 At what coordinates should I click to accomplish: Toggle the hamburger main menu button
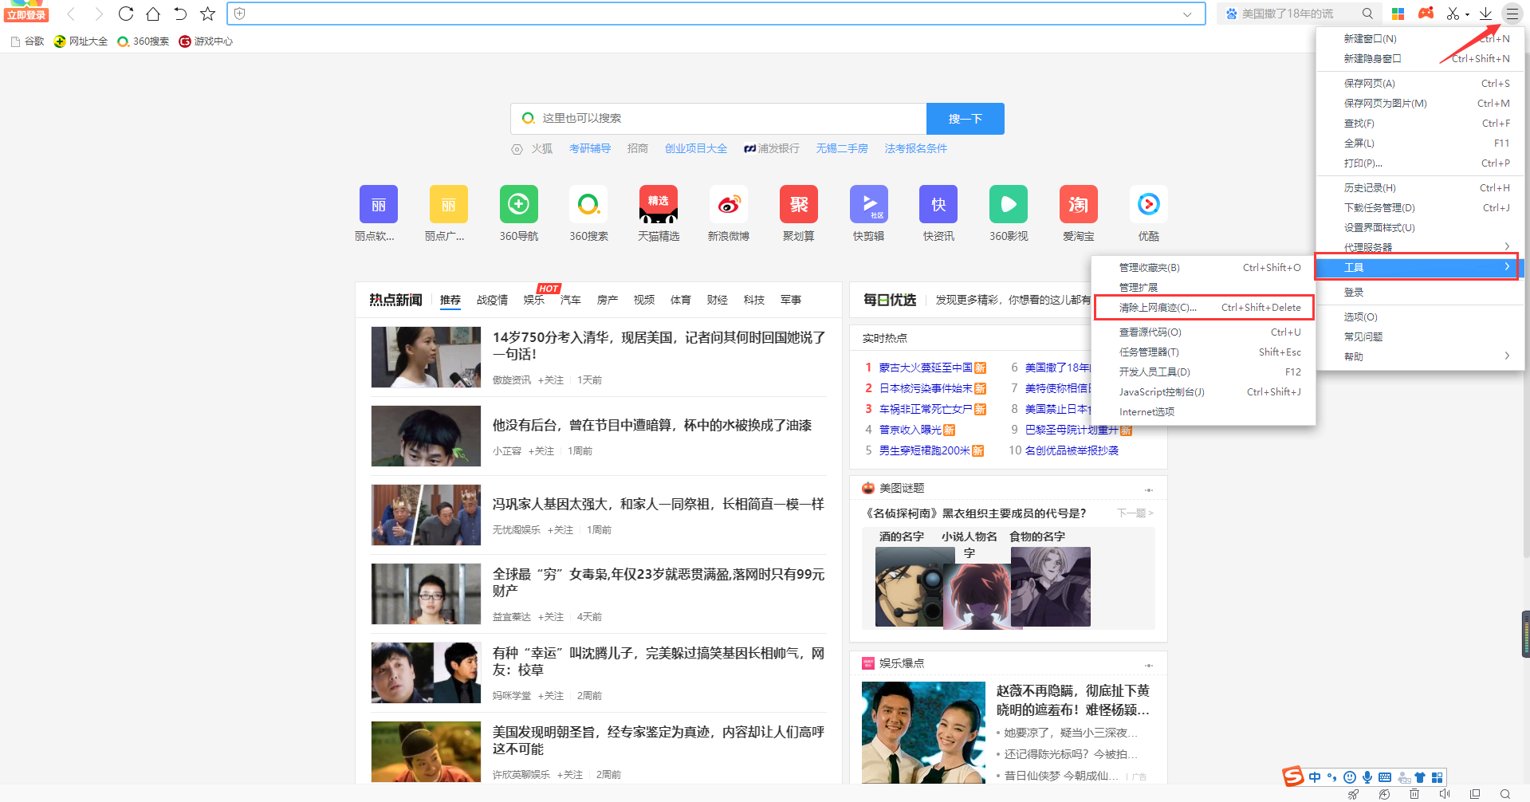(1512, 14)
